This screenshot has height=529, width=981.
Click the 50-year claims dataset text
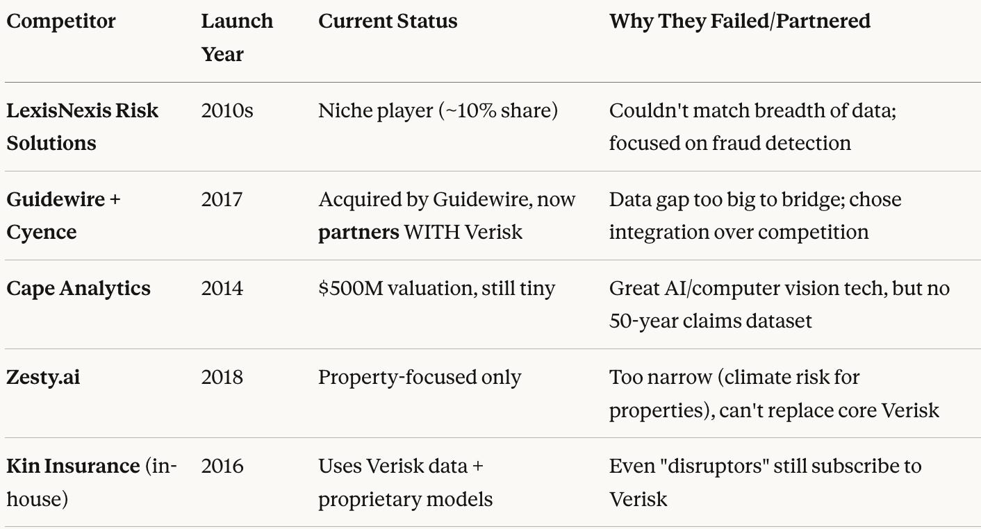pyautogui.click(x=710, y=321)
